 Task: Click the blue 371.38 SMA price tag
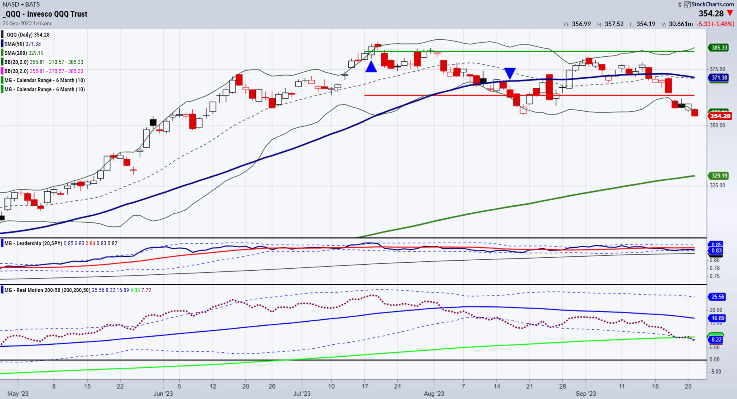[x=719, y=77]
